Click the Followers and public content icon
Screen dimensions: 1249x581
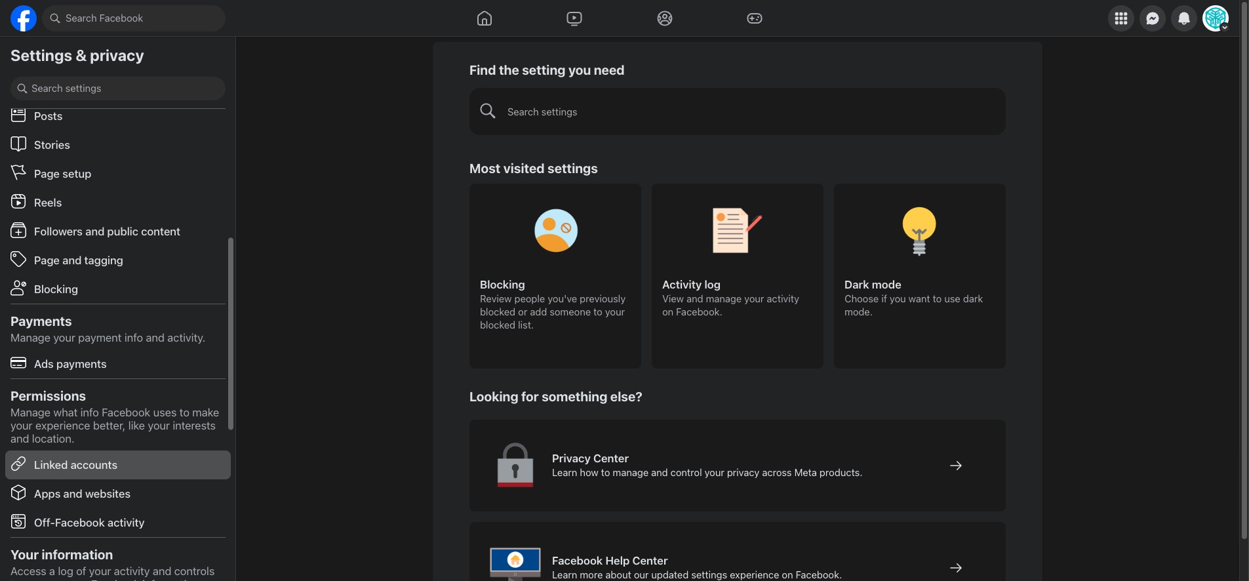(18, 231)
